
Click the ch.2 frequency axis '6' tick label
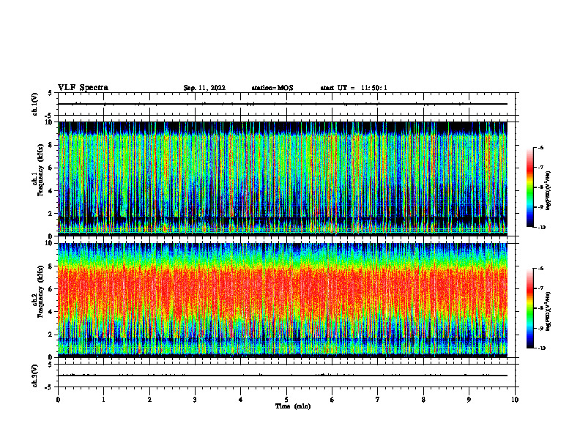[51, 289]
